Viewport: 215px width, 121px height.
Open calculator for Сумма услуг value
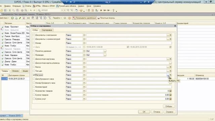170,99
